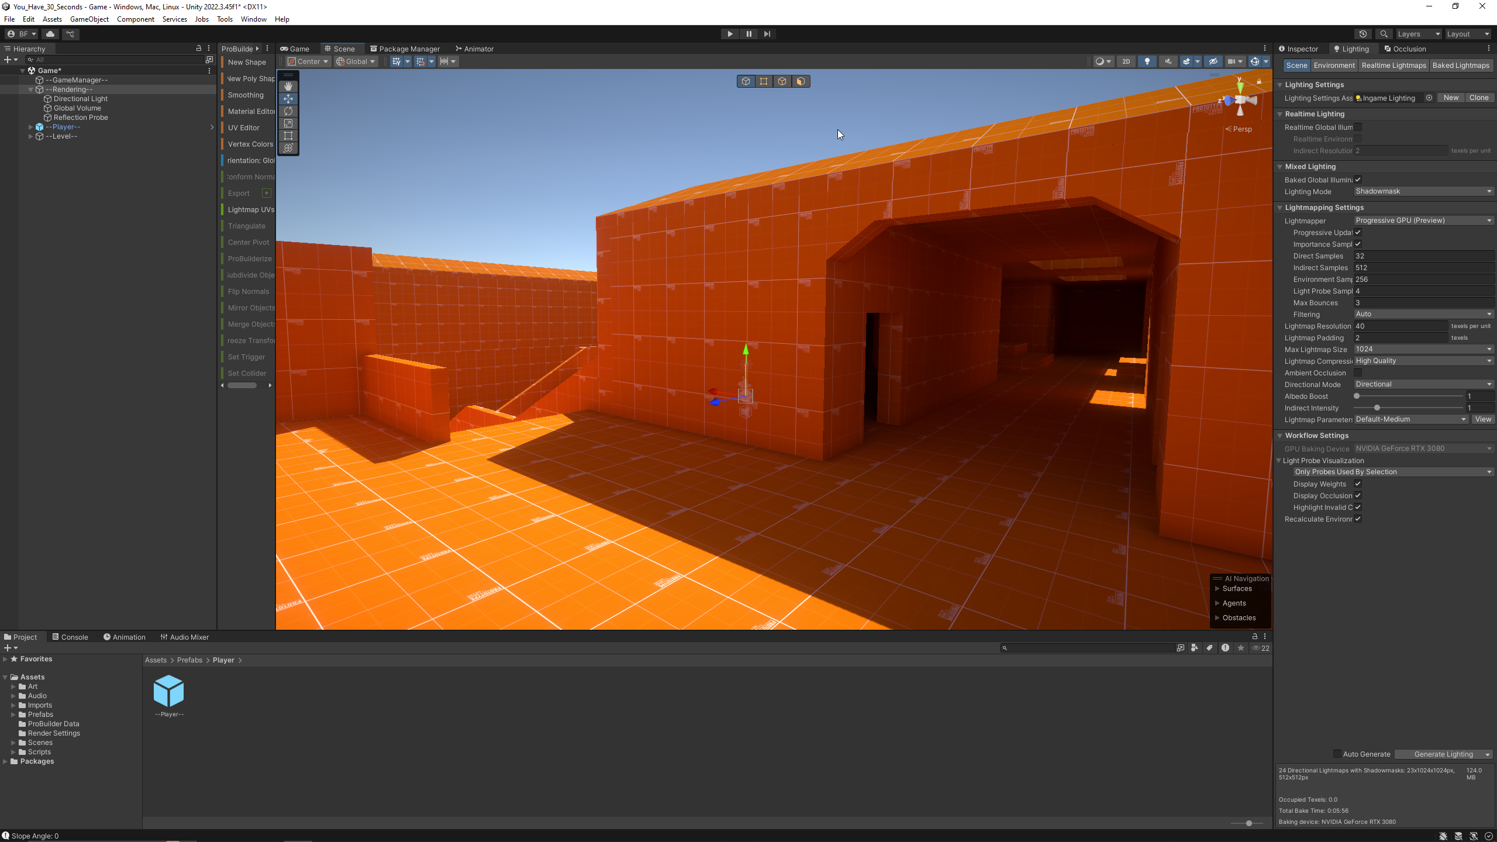Toggle Display Weights checkbox
Image resolution: width=1497 pixels, height=842 pixels.
pyautogui.click(x=1358, y=484)
